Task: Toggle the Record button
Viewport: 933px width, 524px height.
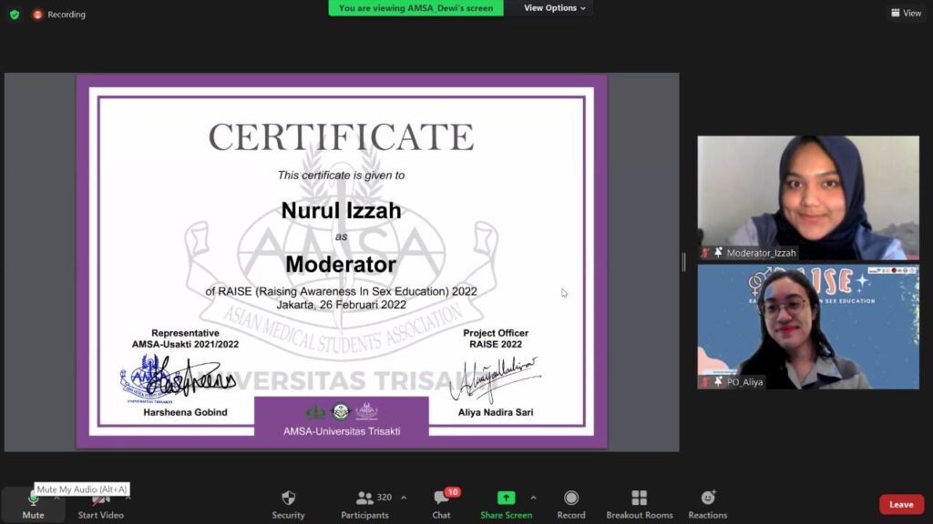Action: click(571, 505)
